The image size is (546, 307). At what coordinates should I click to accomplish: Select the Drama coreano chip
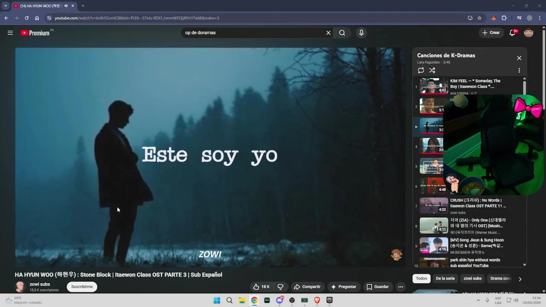tap(500, 279)
